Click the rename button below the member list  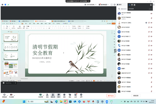coord(136,96)
